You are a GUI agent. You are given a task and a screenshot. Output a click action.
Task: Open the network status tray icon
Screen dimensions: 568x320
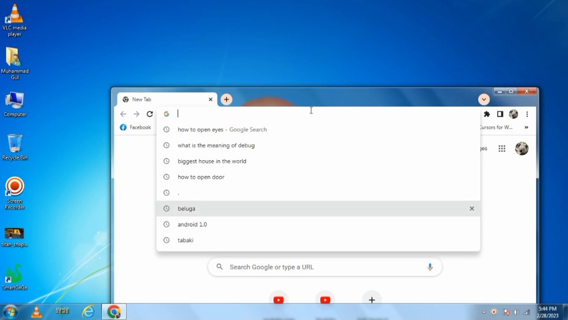527,312
